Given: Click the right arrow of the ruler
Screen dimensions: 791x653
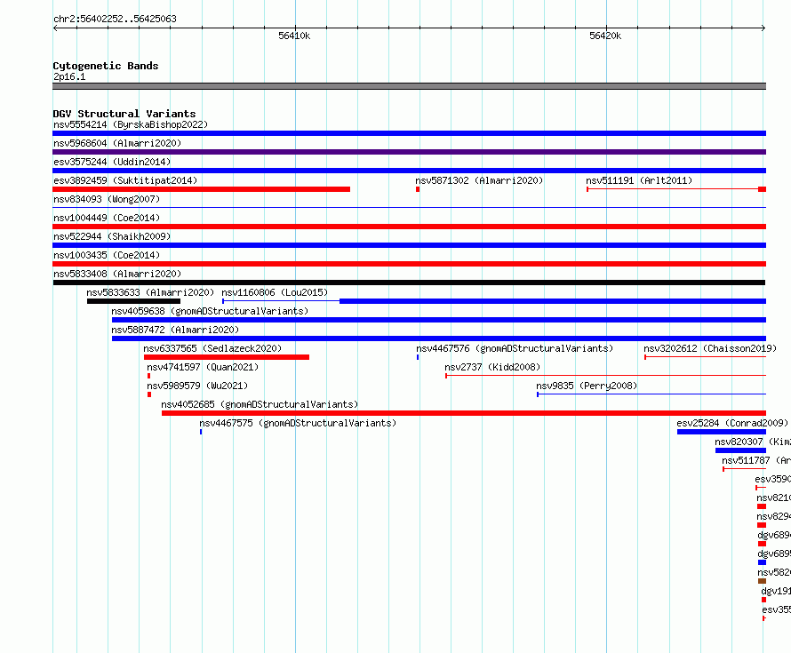Looking at the screenshot, I should point(763,28).
